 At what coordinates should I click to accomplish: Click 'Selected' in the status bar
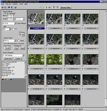coord(27,110)
